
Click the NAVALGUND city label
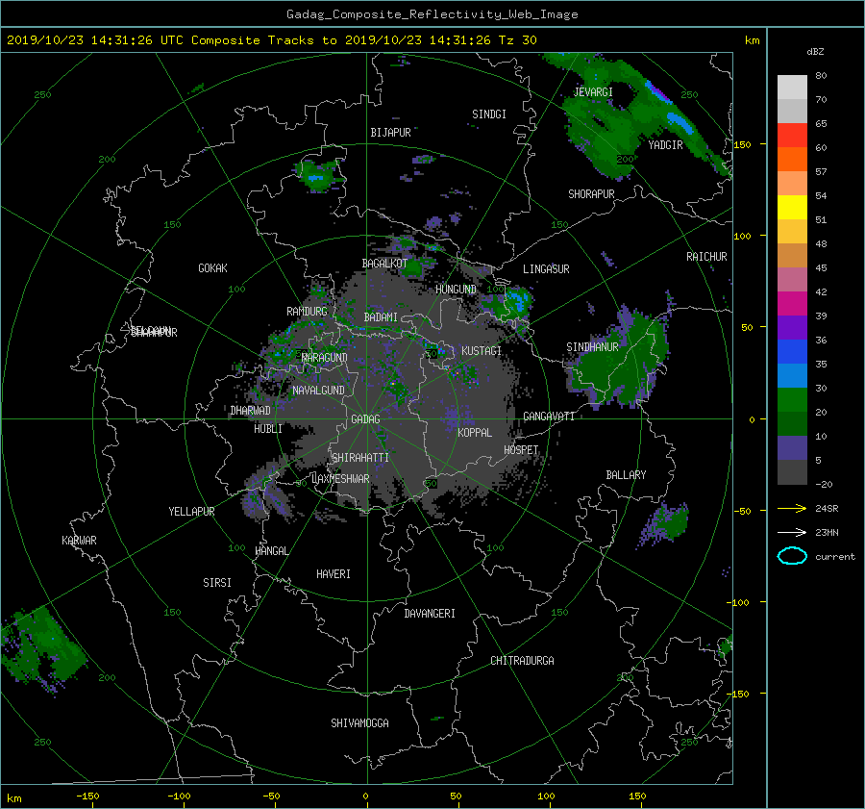318,391
